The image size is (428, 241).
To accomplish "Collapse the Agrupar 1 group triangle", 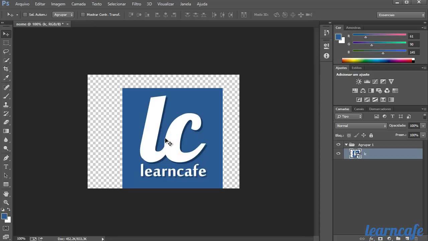I will coord(346,145).
